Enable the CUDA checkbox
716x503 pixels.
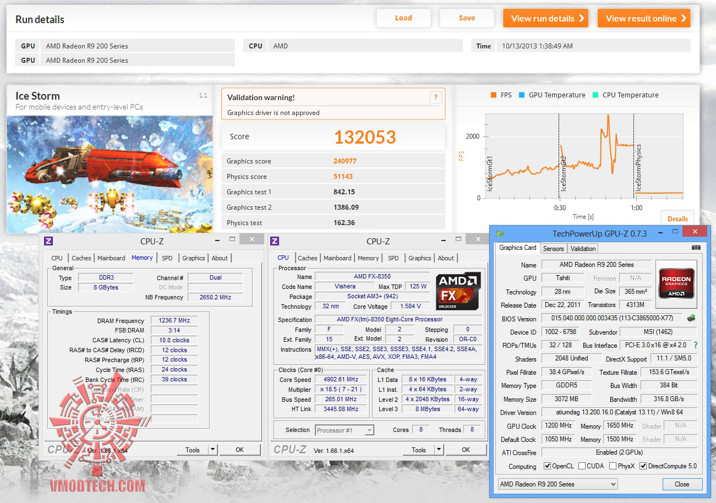581,466
